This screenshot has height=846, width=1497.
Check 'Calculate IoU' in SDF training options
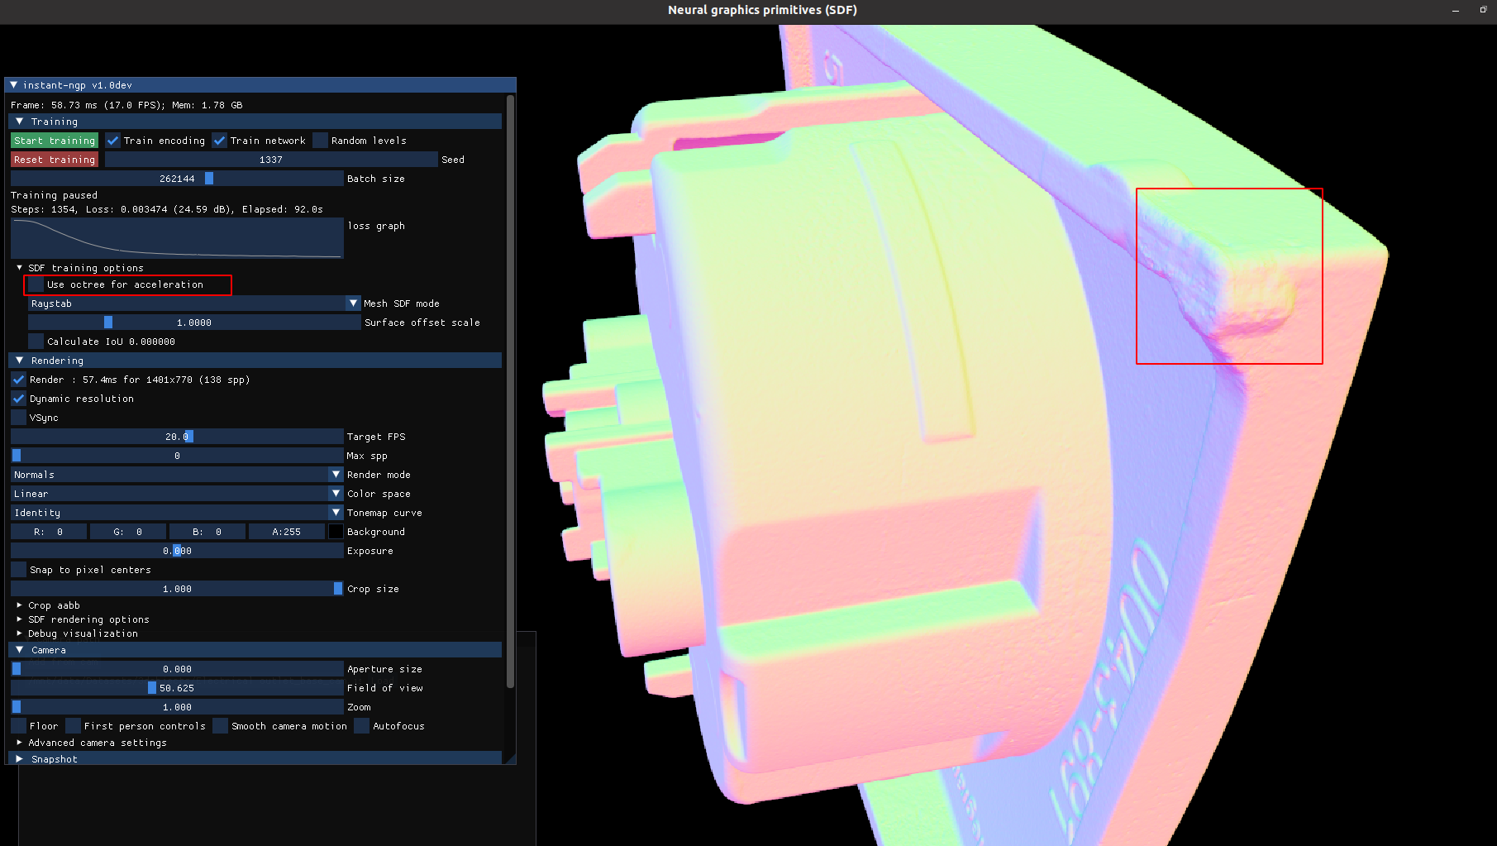tap(36, 341)
